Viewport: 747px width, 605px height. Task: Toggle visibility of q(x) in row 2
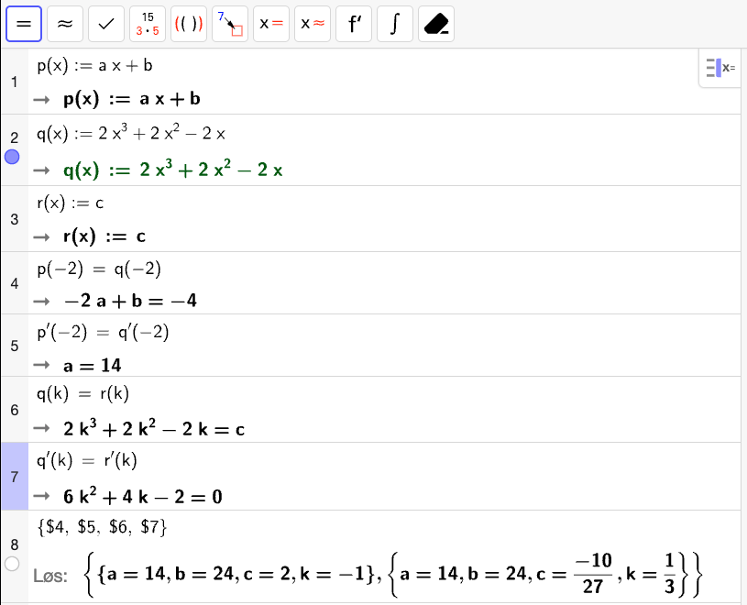(x=12, y=158)
